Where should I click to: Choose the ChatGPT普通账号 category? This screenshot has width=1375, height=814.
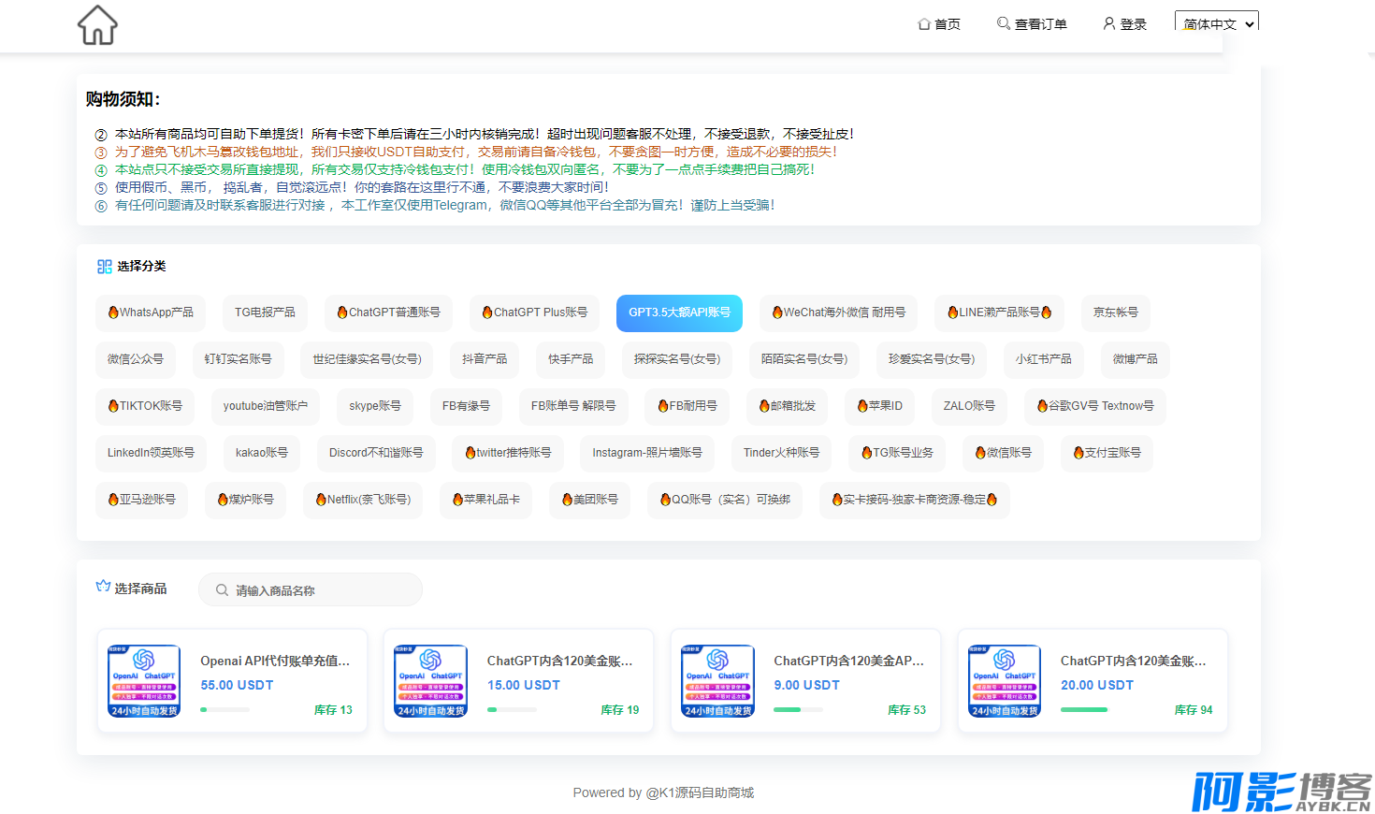[x=388, y=313]
